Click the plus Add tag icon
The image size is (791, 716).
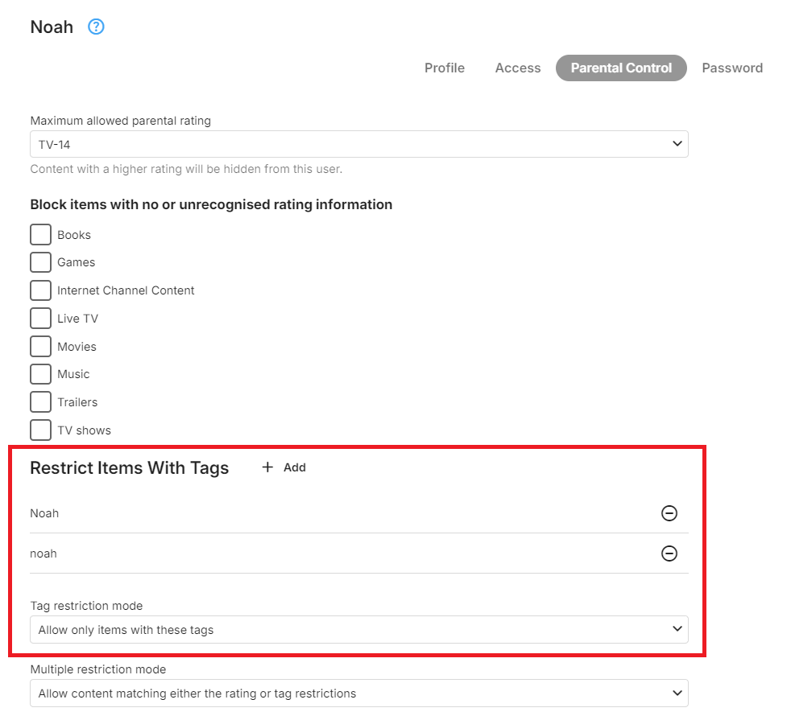268,467
